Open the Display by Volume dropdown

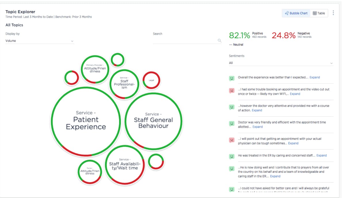coord(40,41)
